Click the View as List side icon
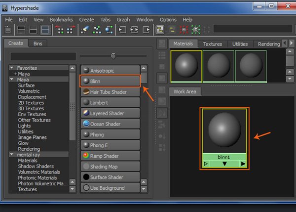The height and width of the screenshot is (212, 296). [162, 55]
